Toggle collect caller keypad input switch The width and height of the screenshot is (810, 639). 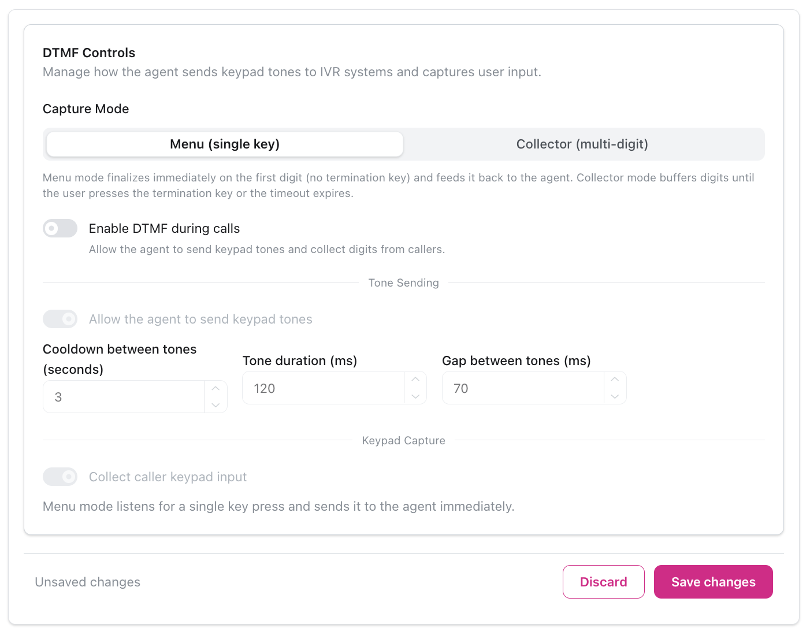[60, 477]
